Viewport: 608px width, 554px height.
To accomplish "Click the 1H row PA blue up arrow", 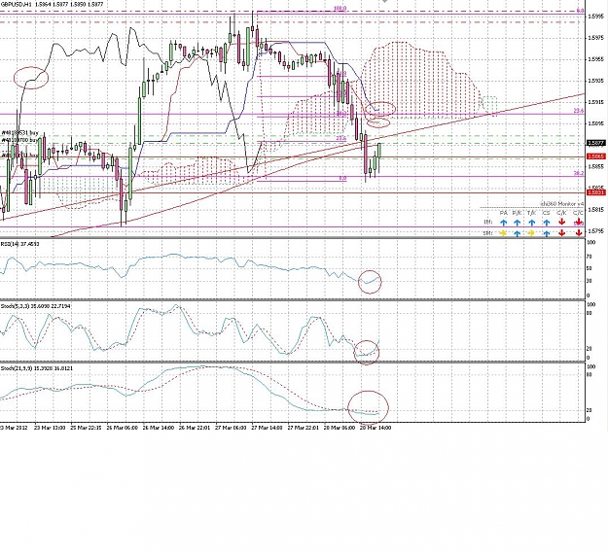I will [x=503, y=223].
